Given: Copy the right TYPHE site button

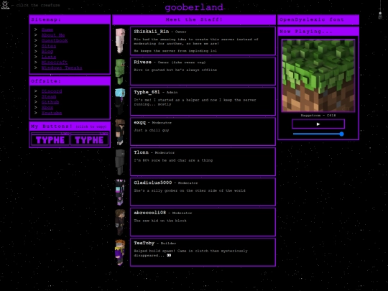Looking at the screenshot, I should click(x=89, y=139).
